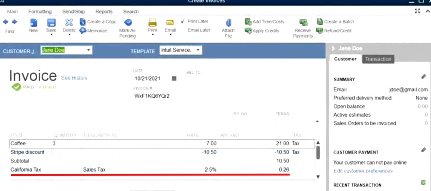
Task: Click the Memorize icon
Action: [x=82, y=31]
